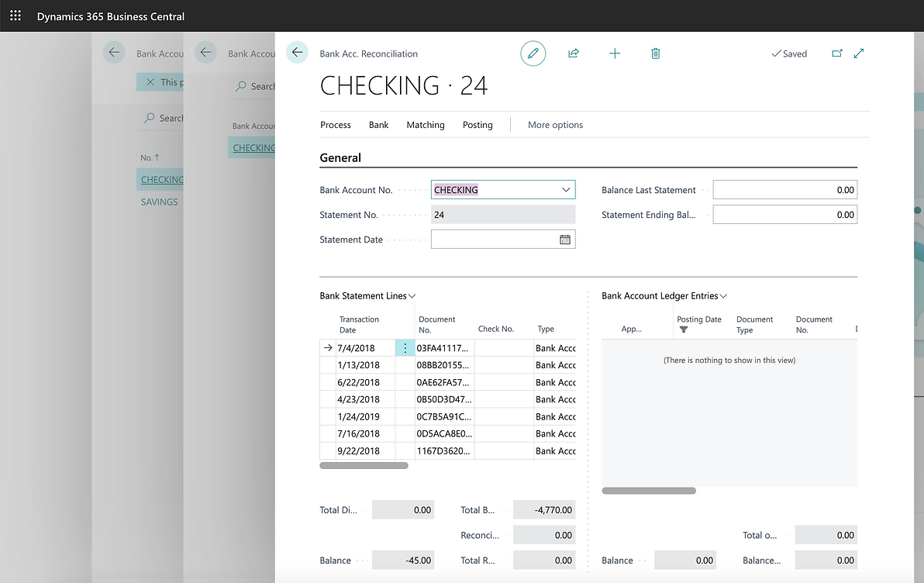Screen dimensions: 924x583
Task: Open row options for the 7/4/2018 line
Action: (405, 348)
